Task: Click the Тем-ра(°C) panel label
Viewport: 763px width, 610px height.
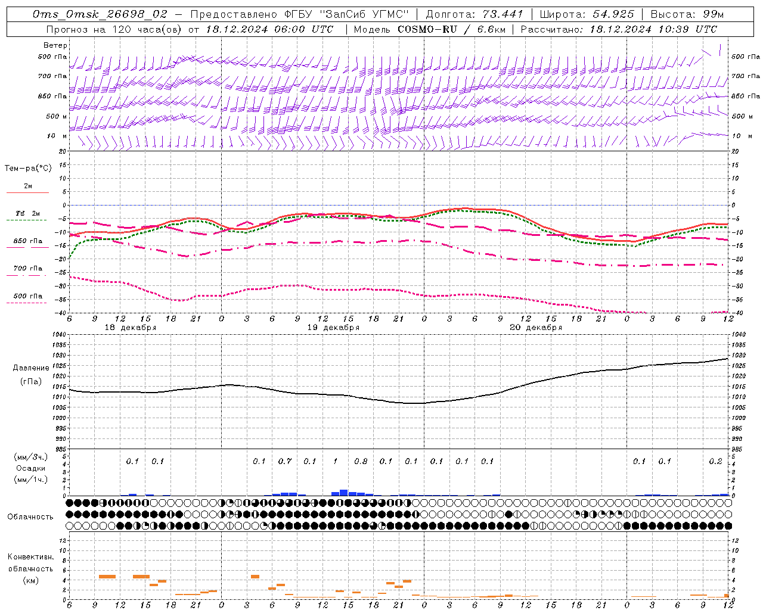Action: [28, 169]
